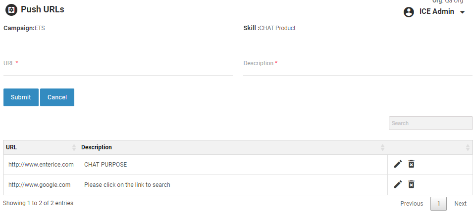The image size is (475, 219).
Task: Go to the Next table page
Action: [460, 204]
